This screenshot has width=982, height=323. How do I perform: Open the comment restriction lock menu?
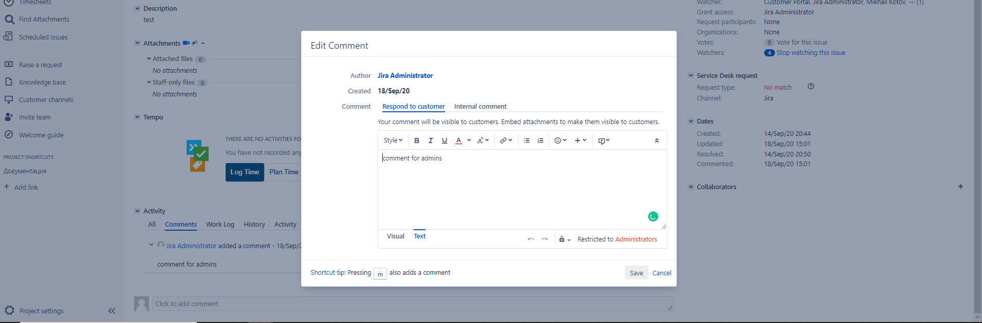(x=565, y=239)
